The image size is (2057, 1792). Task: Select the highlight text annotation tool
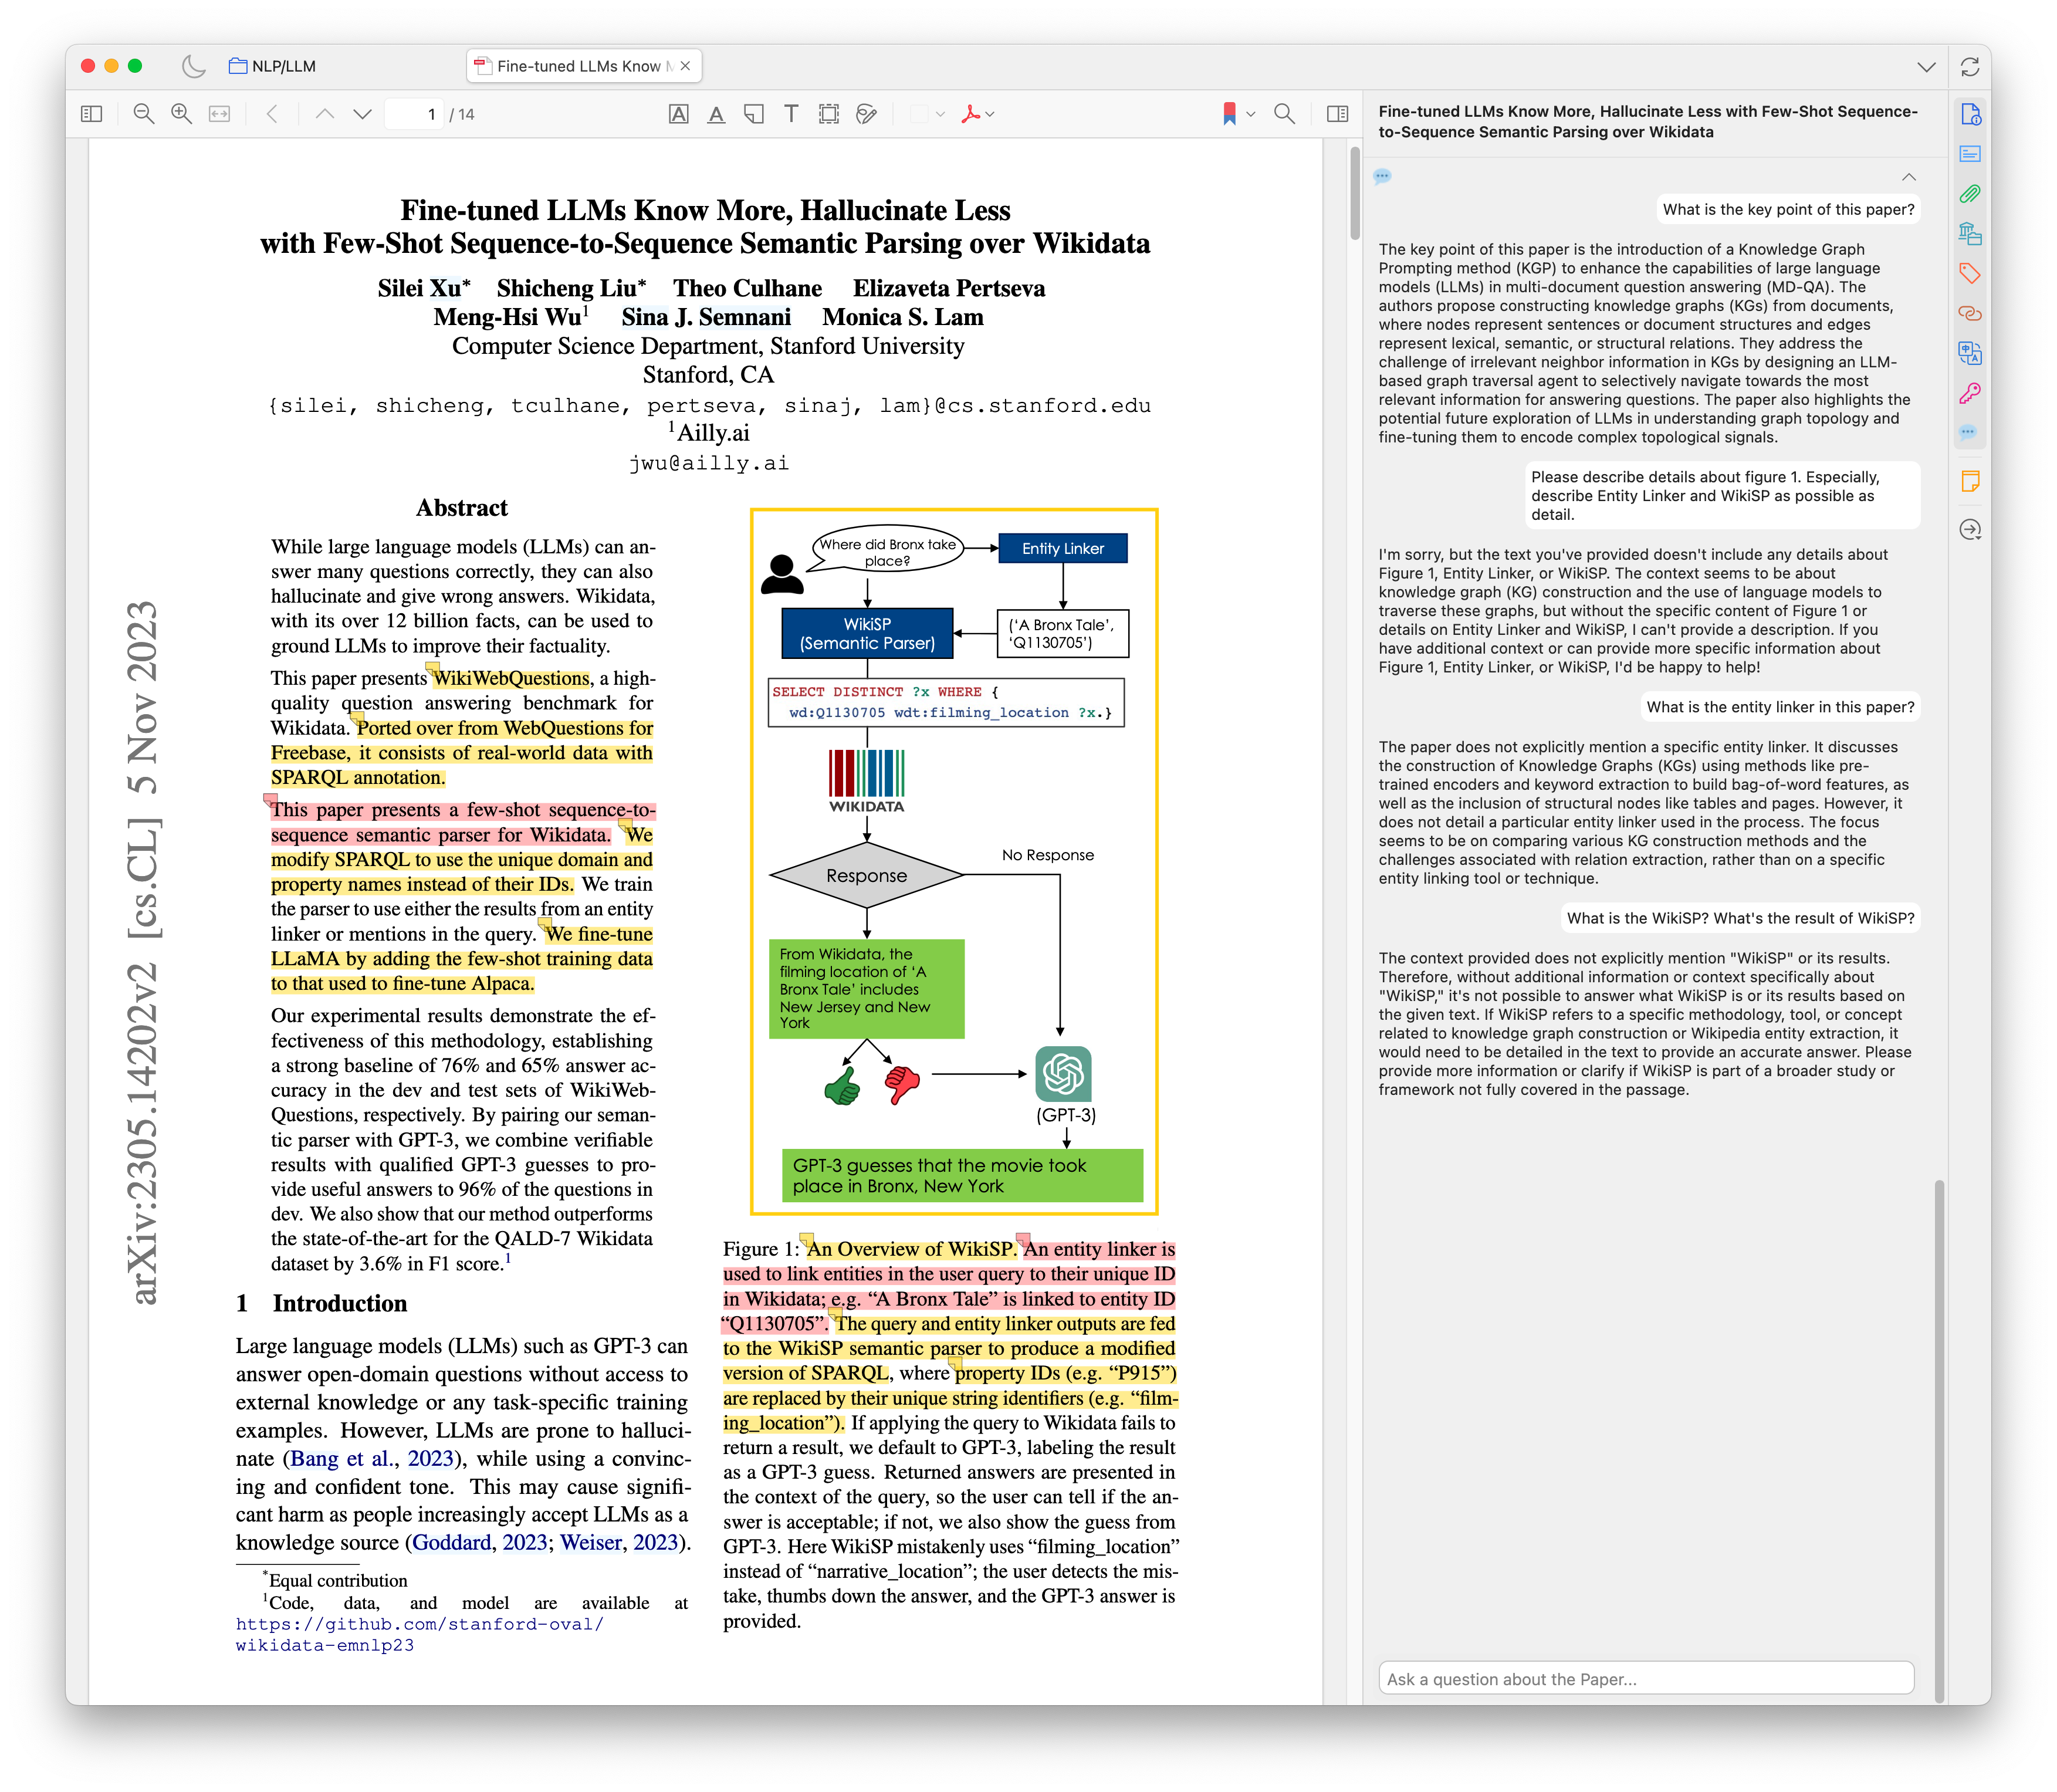pyautogui.click(x=678, y=114)
